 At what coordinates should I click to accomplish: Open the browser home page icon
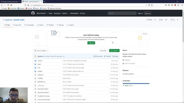pyautogui.click(x=11, y=5)
